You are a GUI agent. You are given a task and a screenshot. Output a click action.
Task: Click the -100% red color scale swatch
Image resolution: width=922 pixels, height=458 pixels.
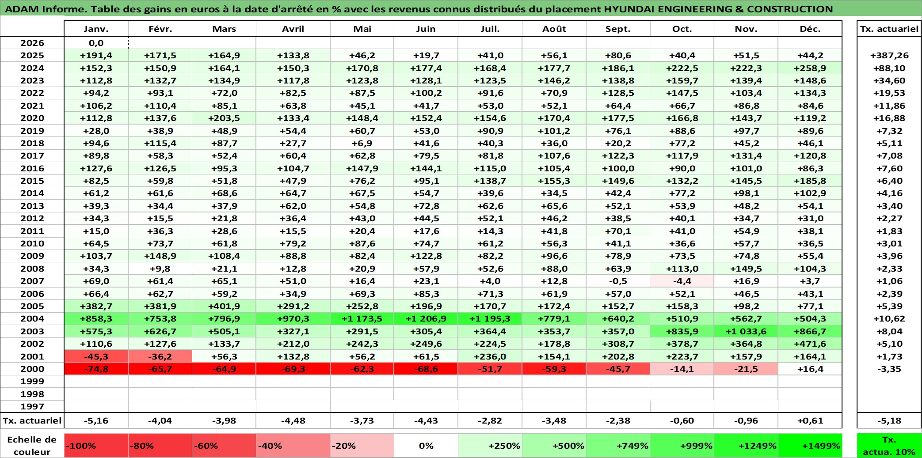click(x=96, y=446)
